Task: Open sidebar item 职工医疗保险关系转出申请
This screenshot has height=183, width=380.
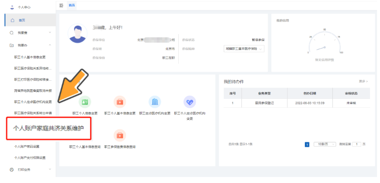Action: (x=33, y=113)
